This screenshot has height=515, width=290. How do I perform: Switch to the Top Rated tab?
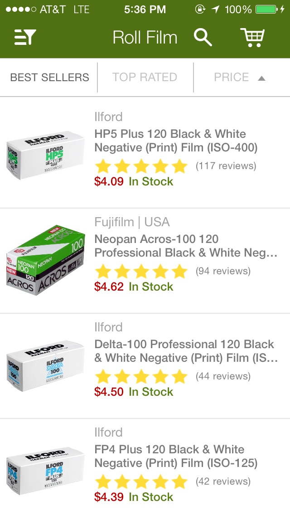pyautogui.click(x=145, y=77)
